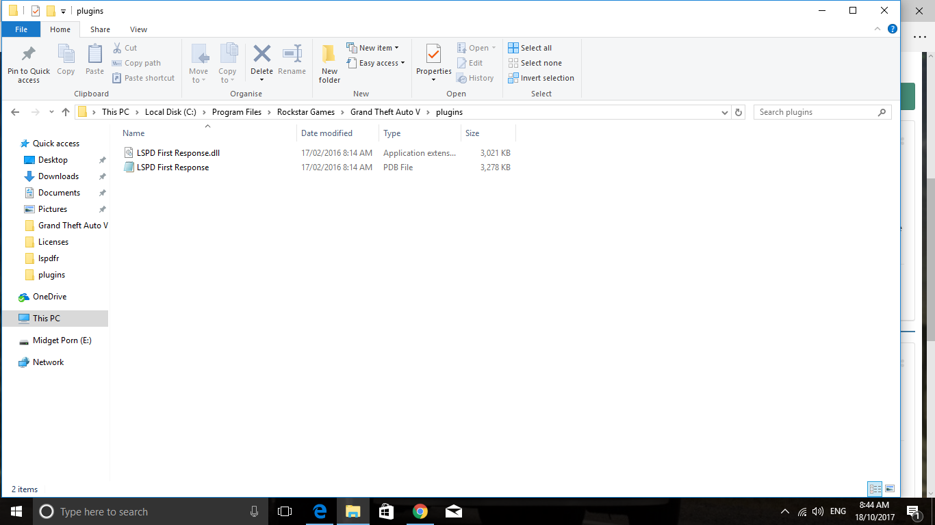Click Select none in ribbon

coord(535,63)
